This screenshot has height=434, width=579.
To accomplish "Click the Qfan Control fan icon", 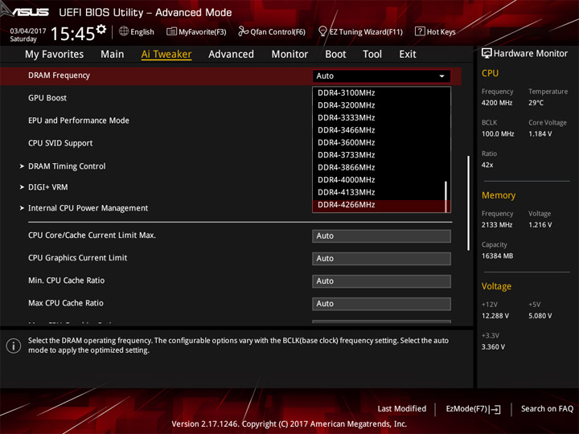I will click(x=243, y=31).
